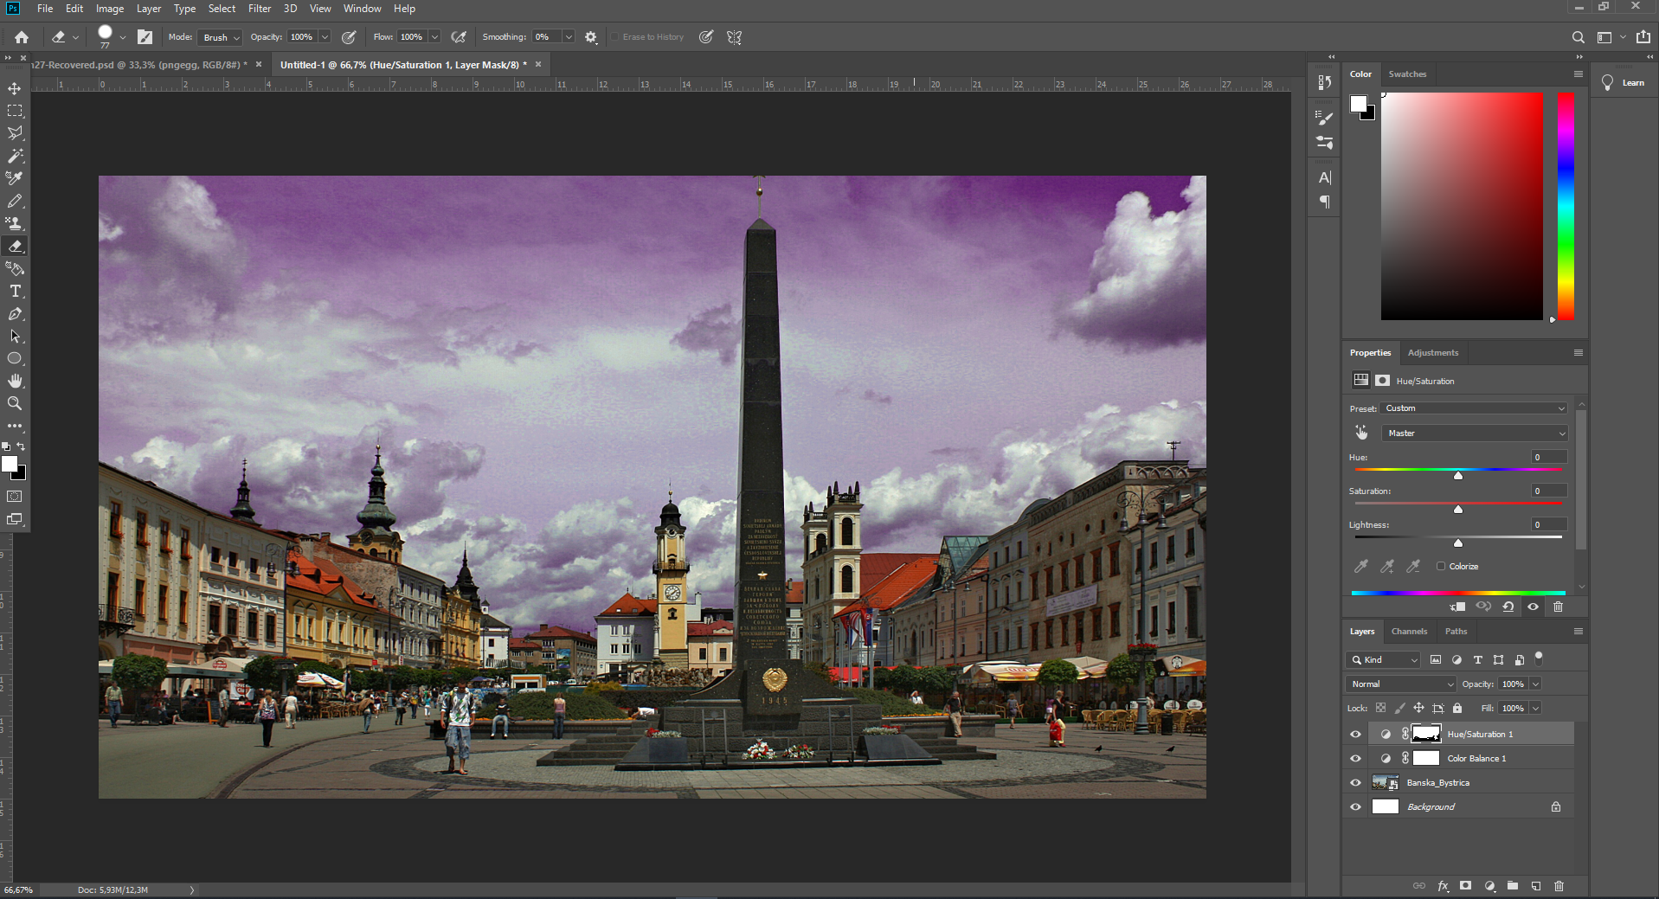
Task: Select the Rectangular Marquee tool
Action: point(15,111)
